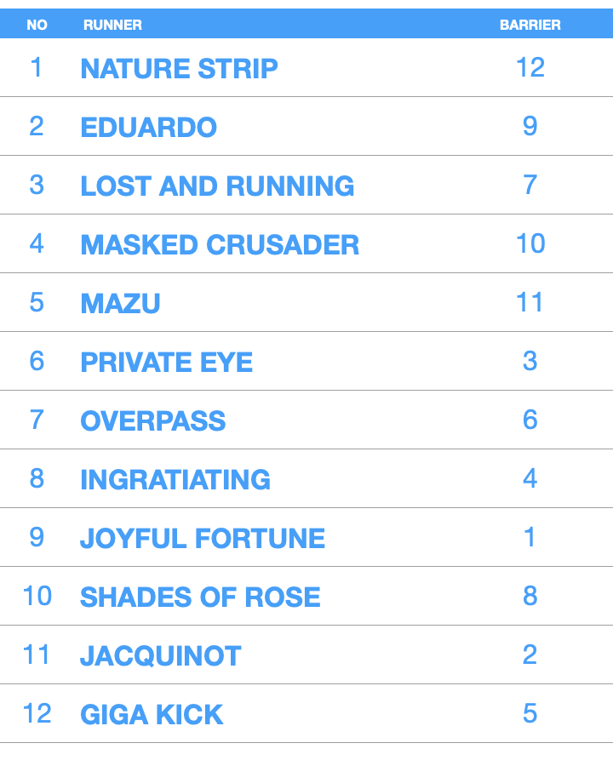Select the JACQUINOT runner link

[x=160, y=655]
